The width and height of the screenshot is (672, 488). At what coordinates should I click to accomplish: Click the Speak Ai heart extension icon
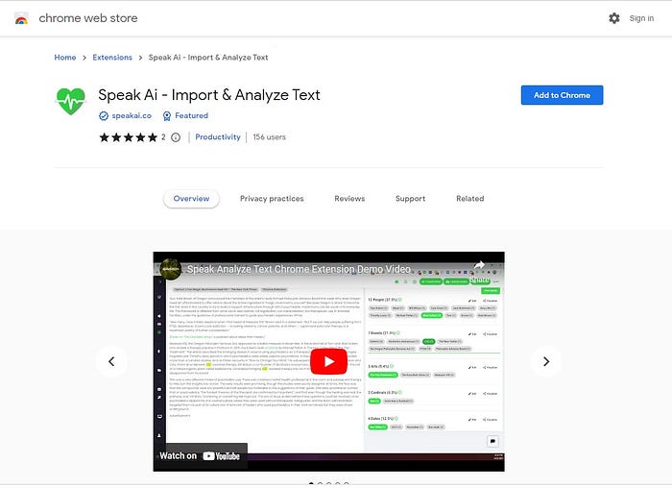[x=71, y=101]
